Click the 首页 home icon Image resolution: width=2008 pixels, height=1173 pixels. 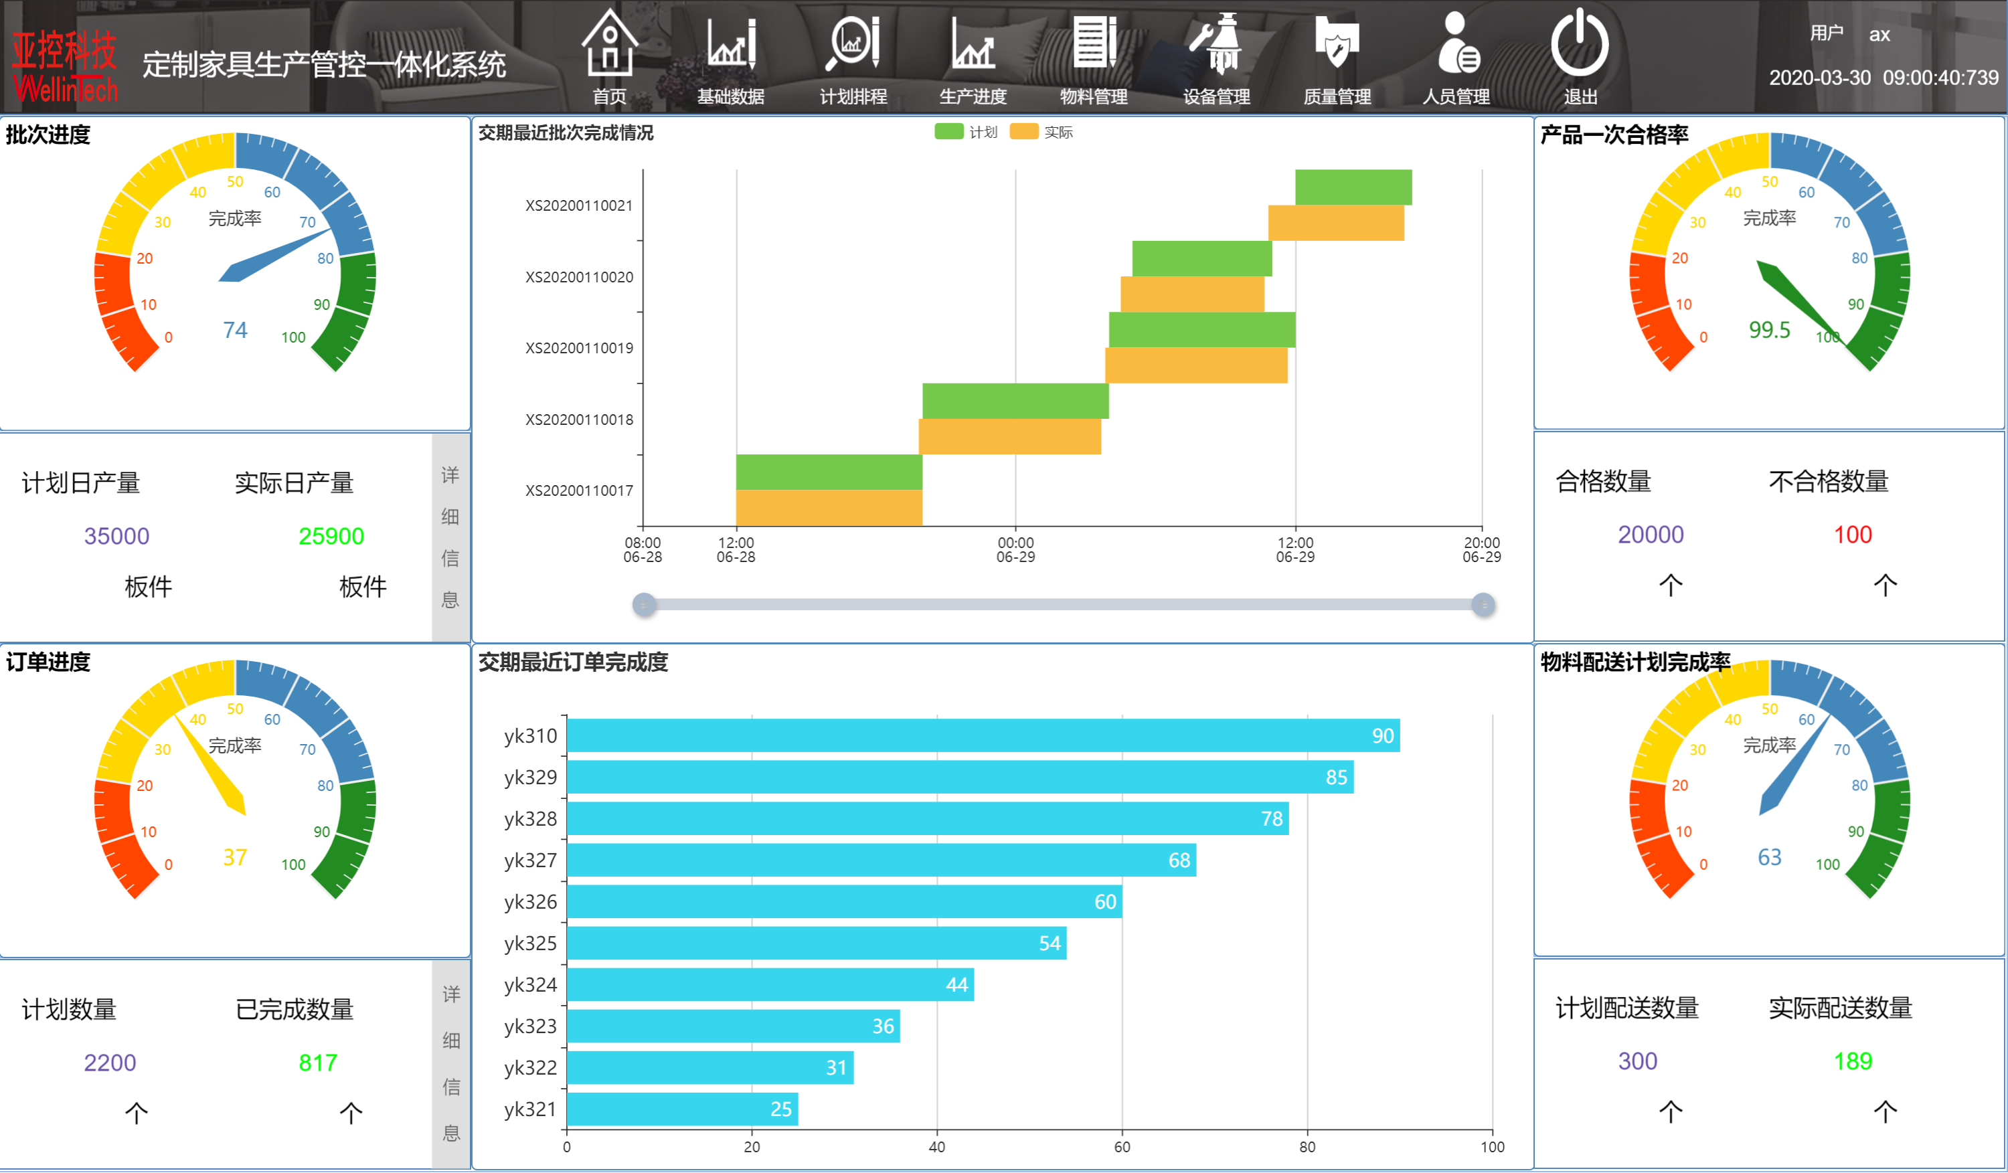[610, 43]
